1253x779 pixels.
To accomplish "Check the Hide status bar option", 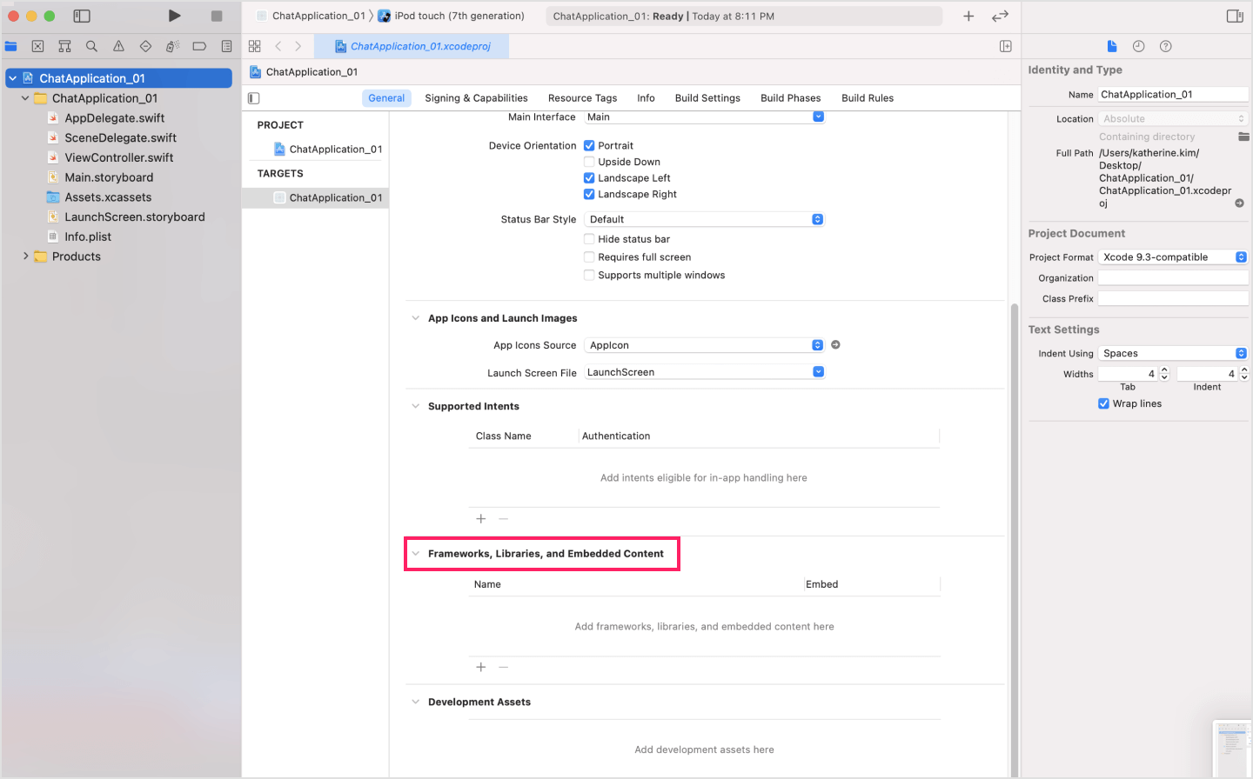I will pyautogui.click(x=589, y=238).
